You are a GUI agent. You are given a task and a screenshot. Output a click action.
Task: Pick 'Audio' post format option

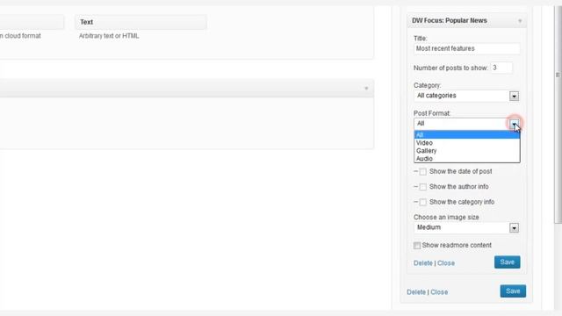tap(466, 158)
